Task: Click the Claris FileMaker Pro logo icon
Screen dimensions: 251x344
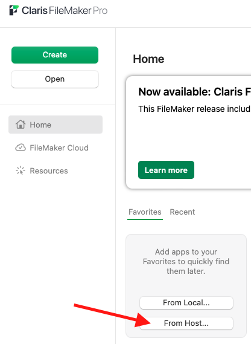Action: point(14,10)
